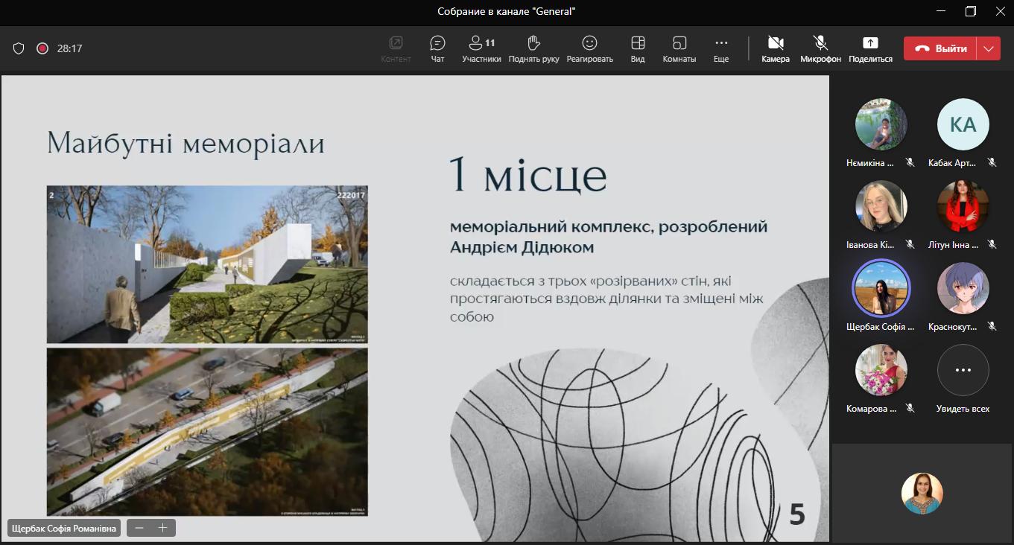Screen dimensions: 1014x545
Task: Click the disabled Контент button
Action: click(396, 49)
